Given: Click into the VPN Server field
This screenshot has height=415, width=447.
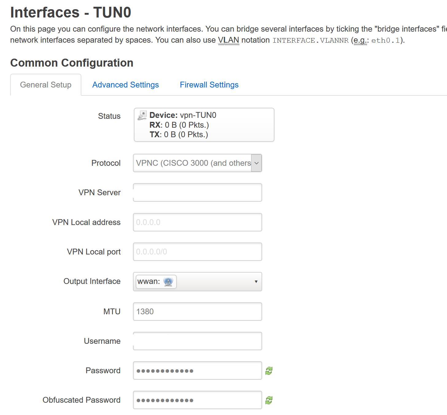Looking at the screenshot, I should point(197,192).
